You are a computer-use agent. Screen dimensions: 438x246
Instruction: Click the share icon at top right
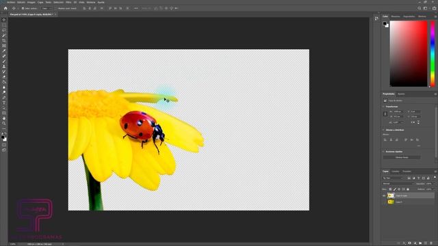tap(434, 8)
